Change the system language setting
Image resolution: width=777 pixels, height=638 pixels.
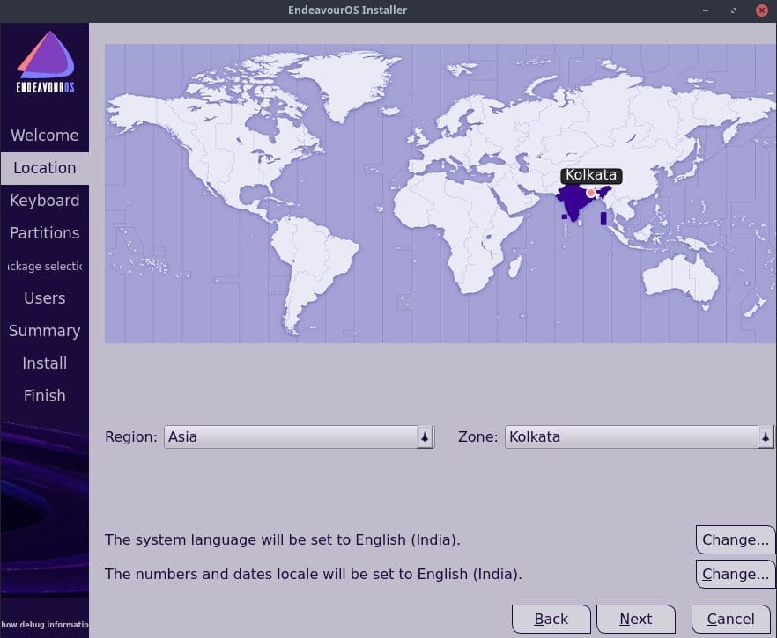pyautogui.click(x=736, y=540)
